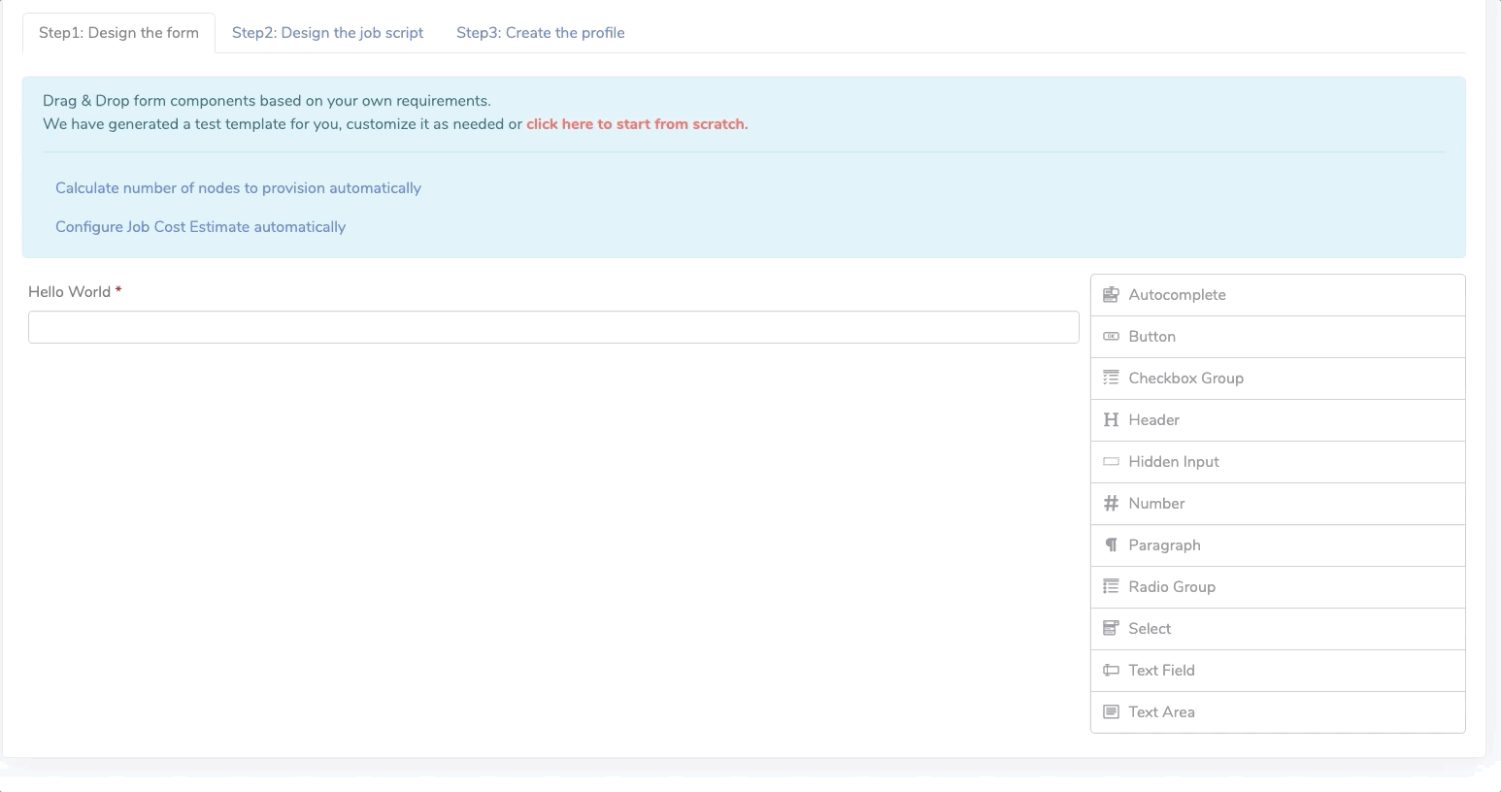1501x792 pixels.
Task: Click the Button component icon
Action: 1111,337
